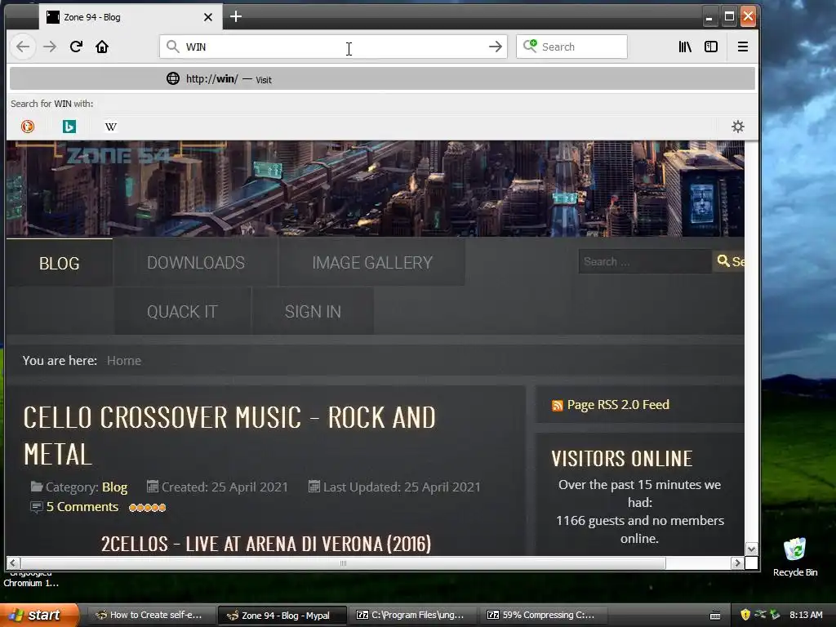
Task: Click the search bar magnifier icon
Action: (530, 46)
